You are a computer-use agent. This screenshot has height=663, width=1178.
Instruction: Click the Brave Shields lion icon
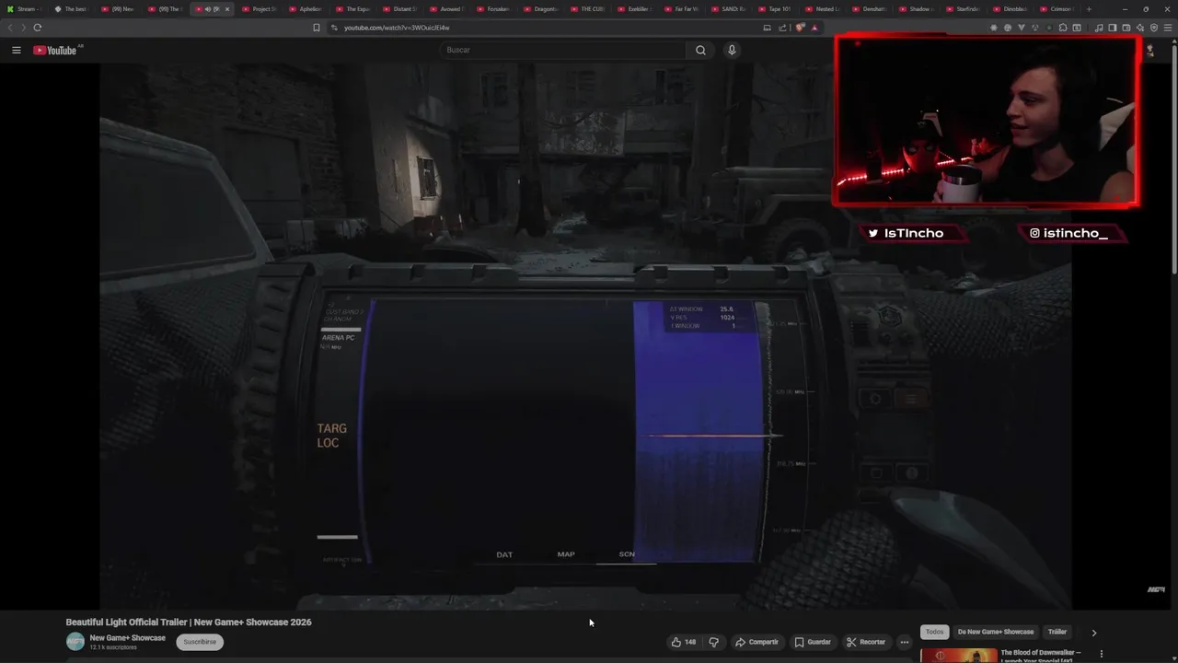800,28
